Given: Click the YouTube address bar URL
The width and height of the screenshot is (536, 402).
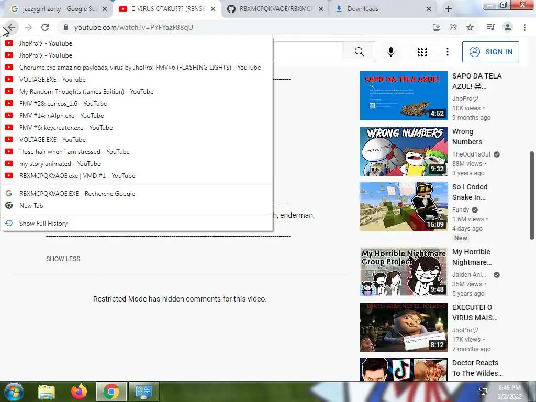Looking at the screenshot, I should (x=133, y=27).
